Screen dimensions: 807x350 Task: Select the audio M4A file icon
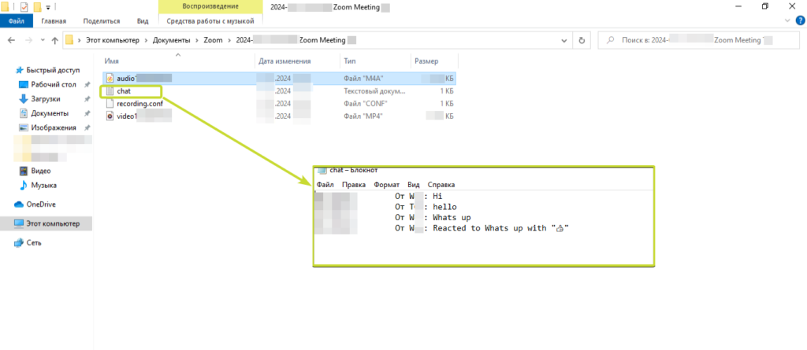[x=109, y=78]
